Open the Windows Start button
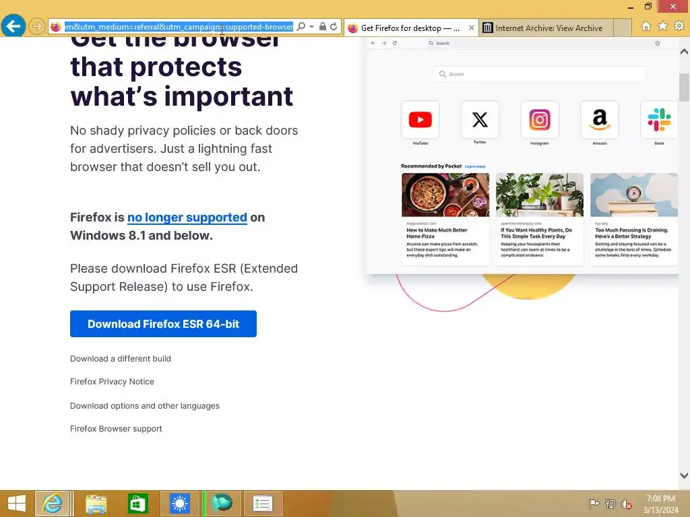This screenshot has width=690, height=517. (17, 504)
